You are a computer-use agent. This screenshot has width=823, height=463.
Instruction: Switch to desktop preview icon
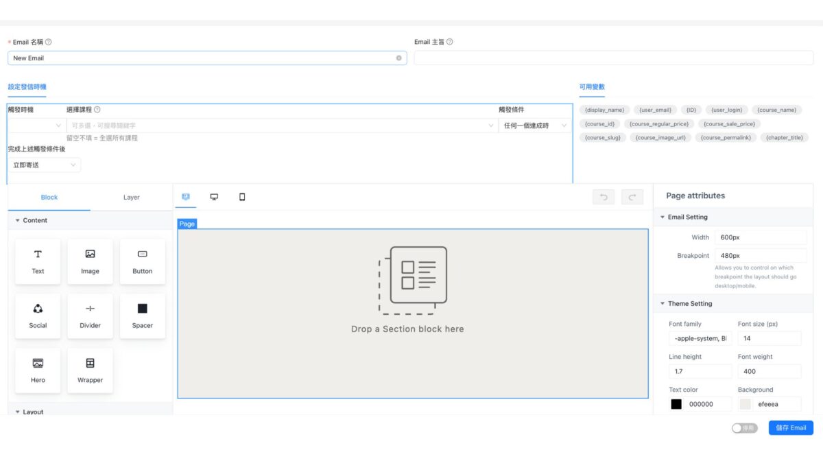pos(214,197)
